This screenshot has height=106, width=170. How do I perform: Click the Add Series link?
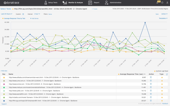34,18
